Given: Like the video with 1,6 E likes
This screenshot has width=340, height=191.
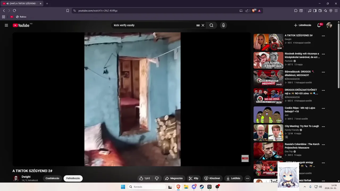Looking at the screenshot, I should 145,178.
